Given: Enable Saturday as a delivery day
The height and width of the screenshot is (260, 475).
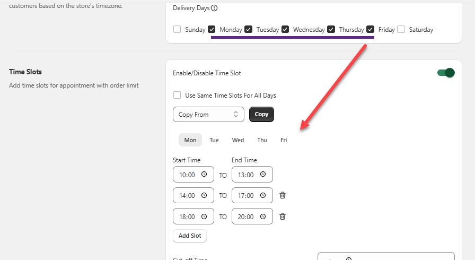Looking at the screenshot, I should [x=401, y=30].
